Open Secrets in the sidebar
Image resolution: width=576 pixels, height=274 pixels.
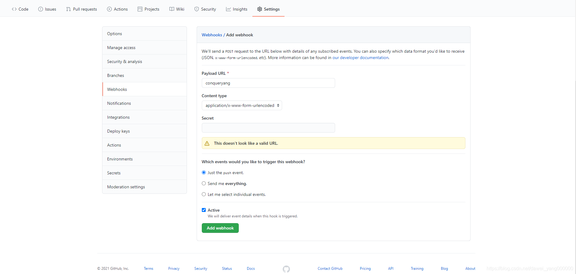pyautogui.click(x=145, y=173)
